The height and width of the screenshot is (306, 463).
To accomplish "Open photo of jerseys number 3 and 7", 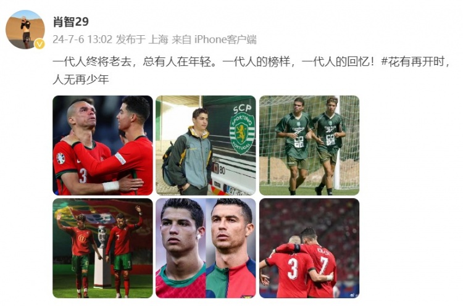I will pyautogui.click(x=309, y=248).
